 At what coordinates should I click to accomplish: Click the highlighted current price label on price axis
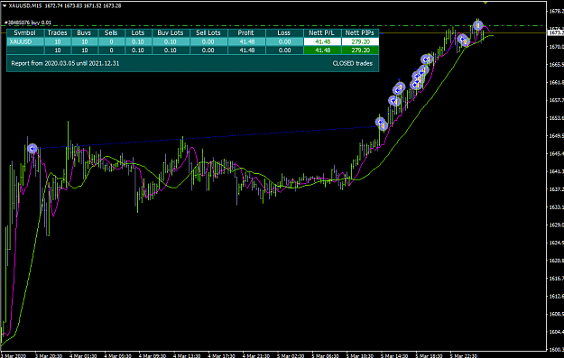click(x=555, y=32)
